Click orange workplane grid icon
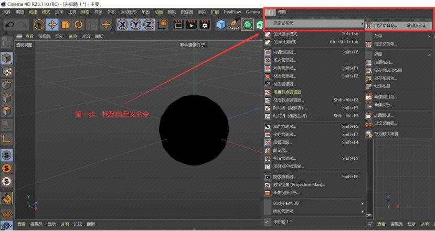The width and height of the screenshot is (435, 231). tap(6, 214)
